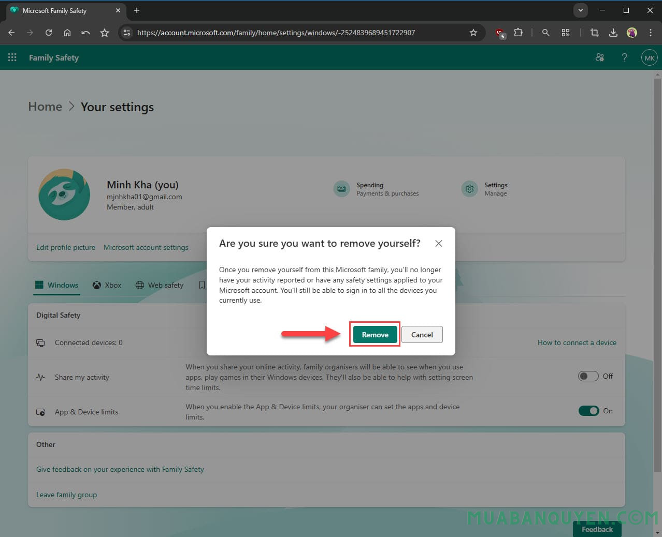Open Spending payments & purchases

pos(377,189)
